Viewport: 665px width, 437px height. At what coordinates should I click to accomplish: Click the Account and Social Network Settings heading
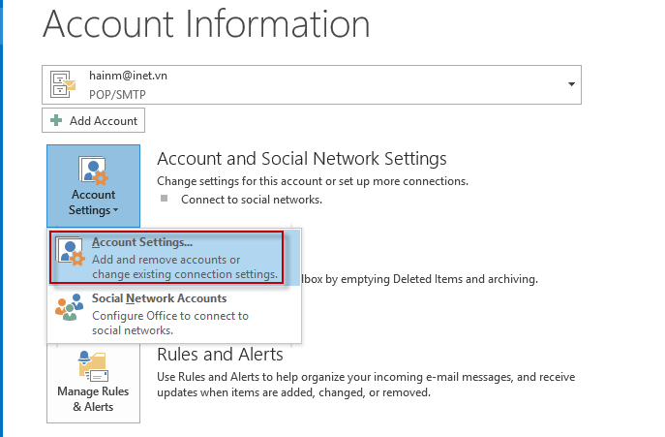point(301,158)
